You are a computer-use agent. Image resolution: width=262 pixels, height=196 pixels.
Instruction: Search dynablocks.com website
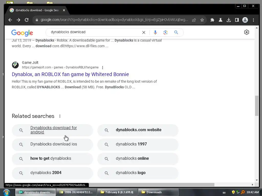(138, 130)
